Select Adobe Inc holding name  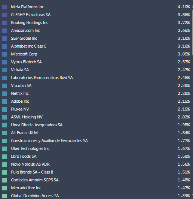(20, 101)
